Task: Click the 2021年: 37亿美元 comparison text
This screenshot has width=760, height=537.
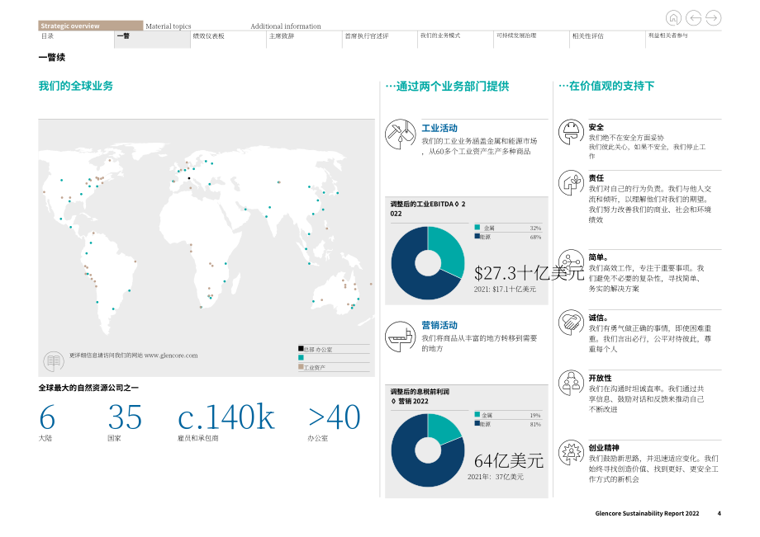Action: pyautogui.click(x=496, y=477)
